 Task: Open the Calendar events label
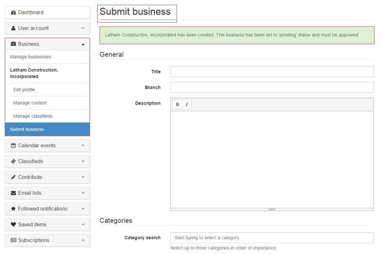point(37,145)
